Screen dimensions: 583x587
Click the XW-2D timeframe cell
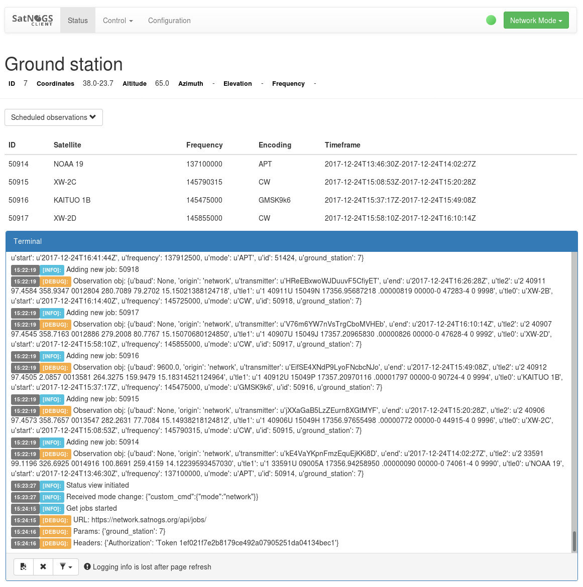[x=400, y=218]
